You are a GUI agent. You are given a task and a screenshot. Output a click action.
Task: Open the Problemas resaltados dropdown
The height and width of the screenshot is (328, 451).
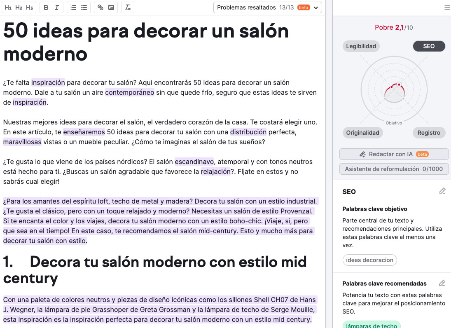267,7
